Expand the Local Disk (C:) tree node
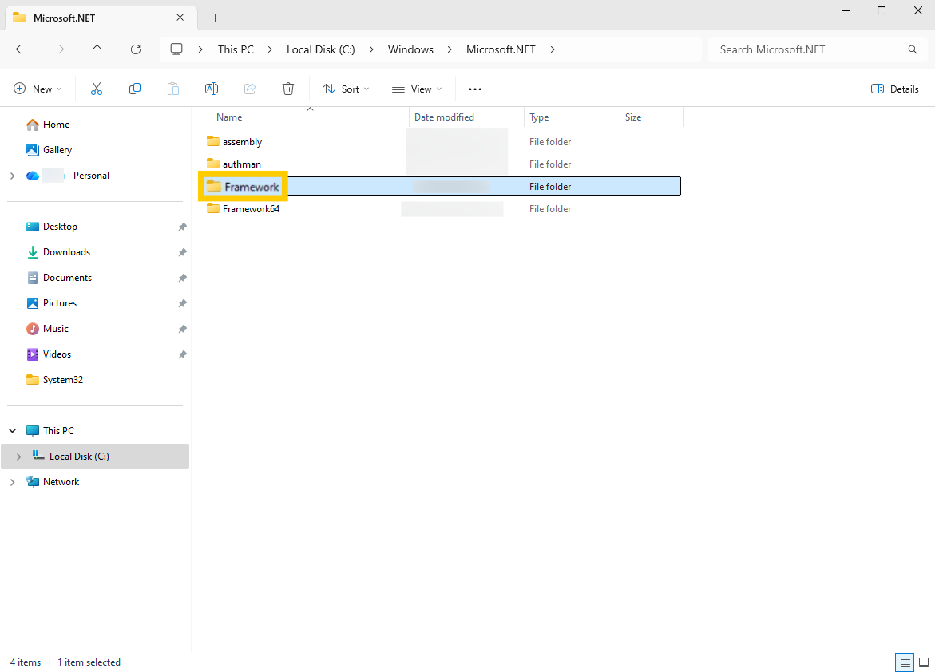The height and width of the screenshot is (672, 935). coord(18,457)
